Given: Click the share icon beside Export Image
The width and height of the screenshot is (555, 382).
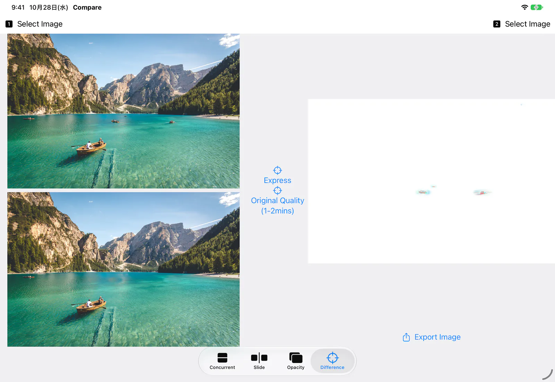Looking at the screenshot, I should coord(406,337).
